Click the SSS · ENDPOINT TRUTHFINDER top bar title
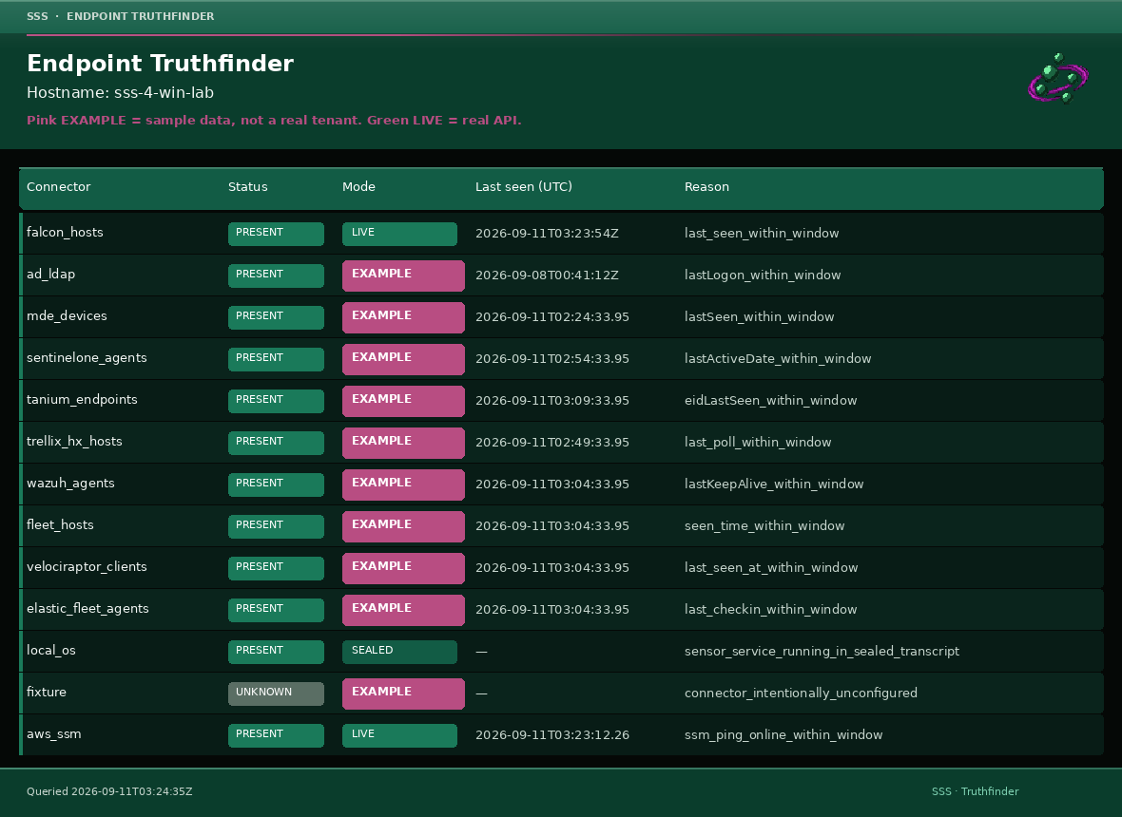Screen dimensions: 1122x817 click(120, 16)
